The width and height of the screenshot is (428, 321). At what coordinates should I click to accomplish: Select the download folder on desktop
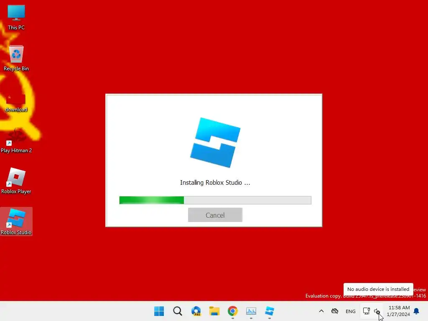16,103
